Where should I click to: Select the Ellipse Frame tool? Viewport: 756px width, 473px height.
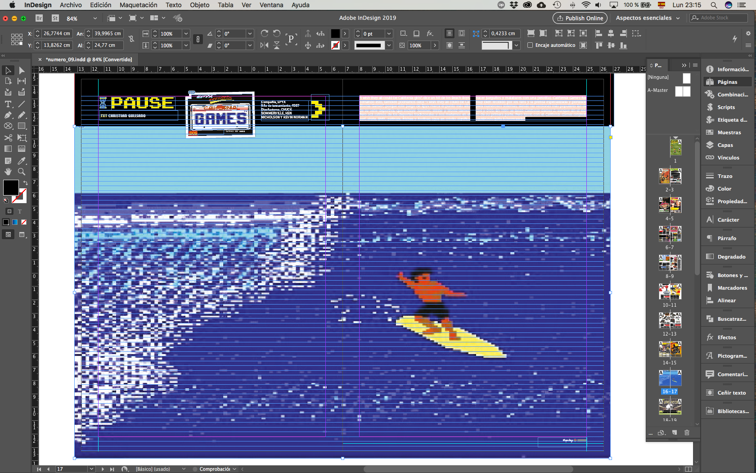coord(8,126)
